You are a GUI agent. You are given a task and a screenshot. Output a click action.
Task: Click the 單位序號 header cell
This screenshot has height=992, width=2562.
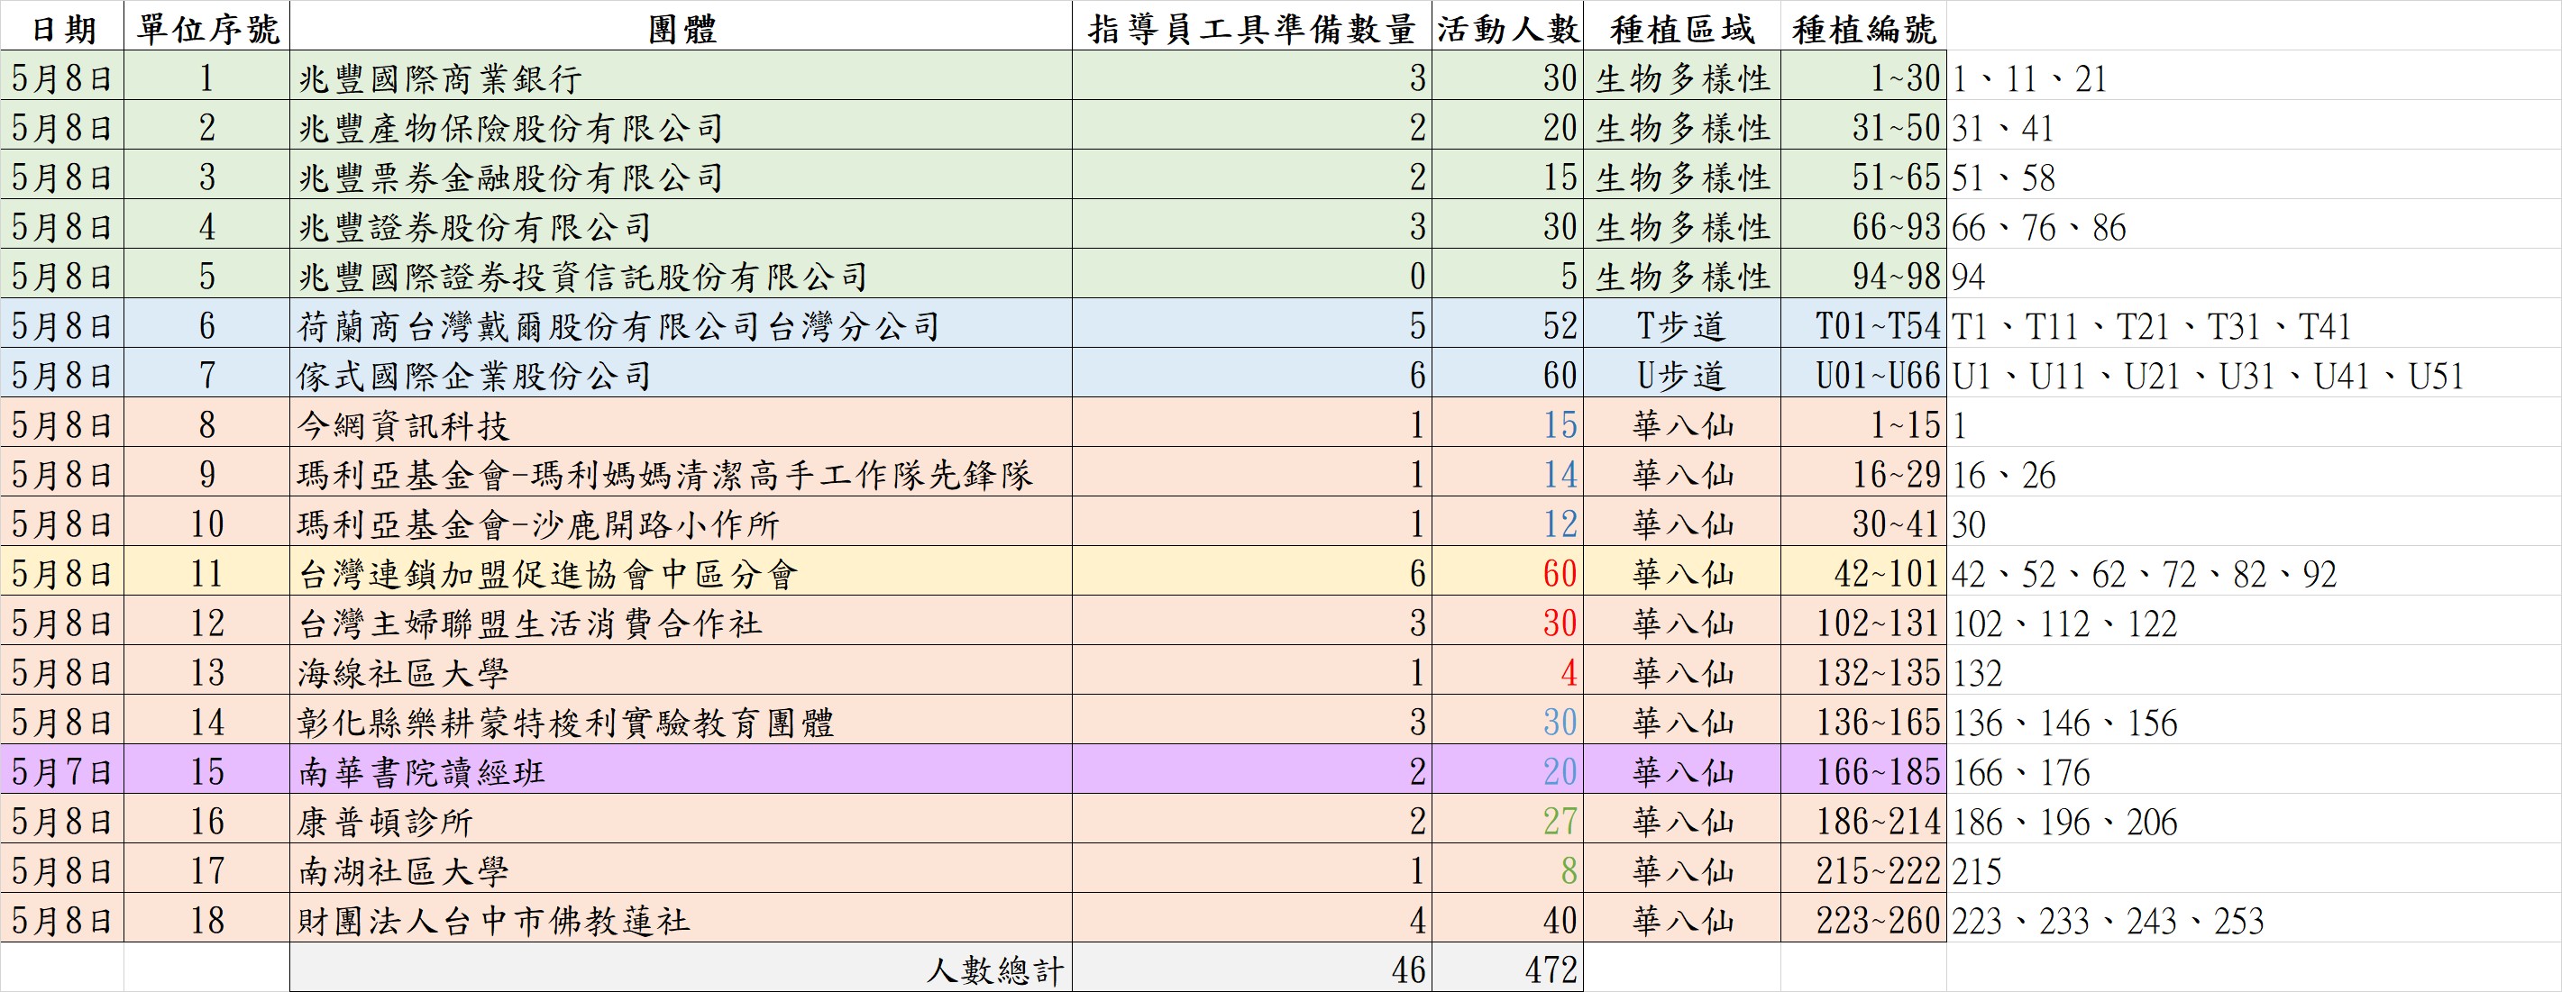point(206,27)
